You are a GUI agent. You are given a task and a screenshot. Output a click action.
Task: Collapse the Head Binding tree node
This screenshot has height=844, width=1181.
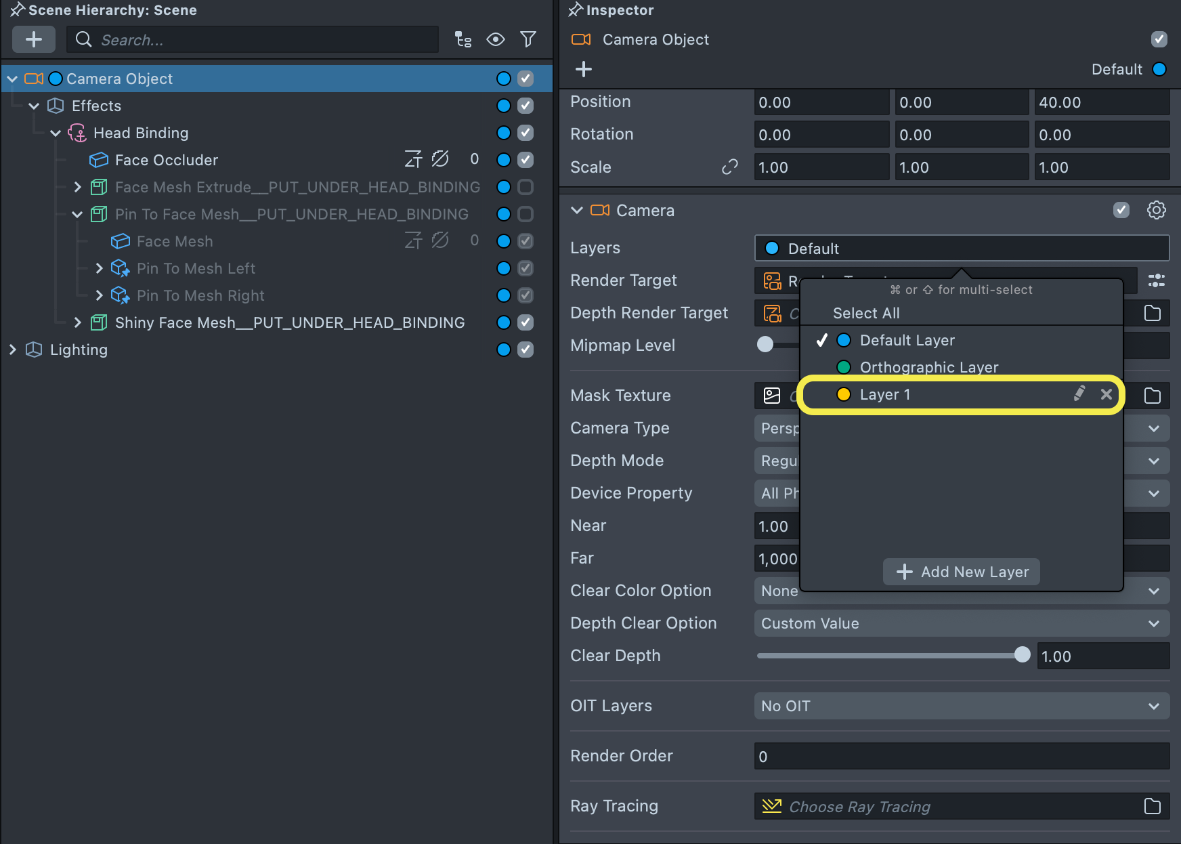(x=56, y=133)
